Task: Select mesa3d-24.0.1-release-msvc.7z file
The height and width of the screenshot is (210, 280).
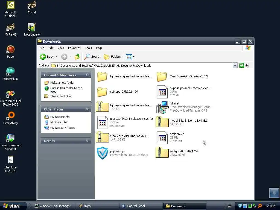Action: pos(125,122)
